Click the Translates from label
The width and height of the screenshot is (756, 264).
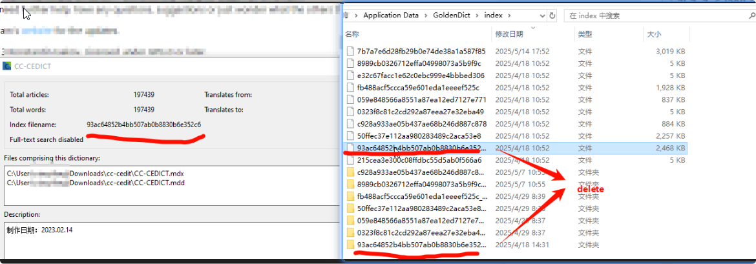[x=228, y=95]
